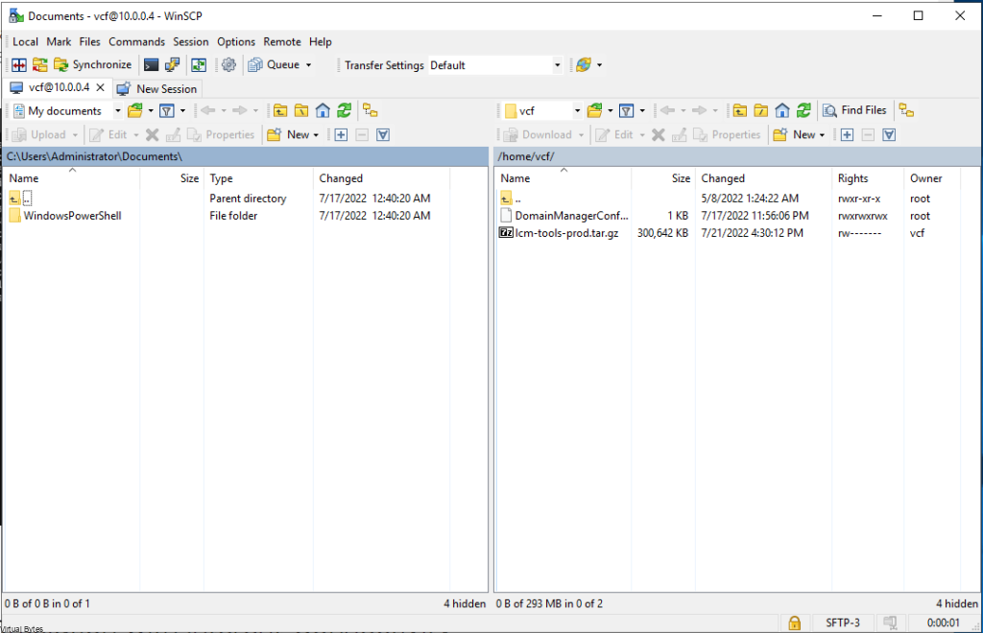Viewport: 983px width, 633px height.
Task: Open the Remote menu
Action: pos(282,42)
